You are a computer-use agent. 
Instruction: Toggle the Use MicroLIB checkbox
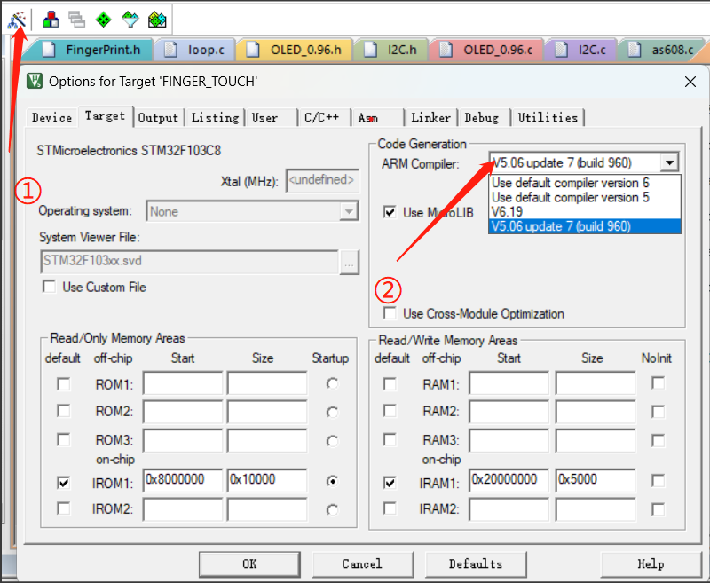(389, 212)
